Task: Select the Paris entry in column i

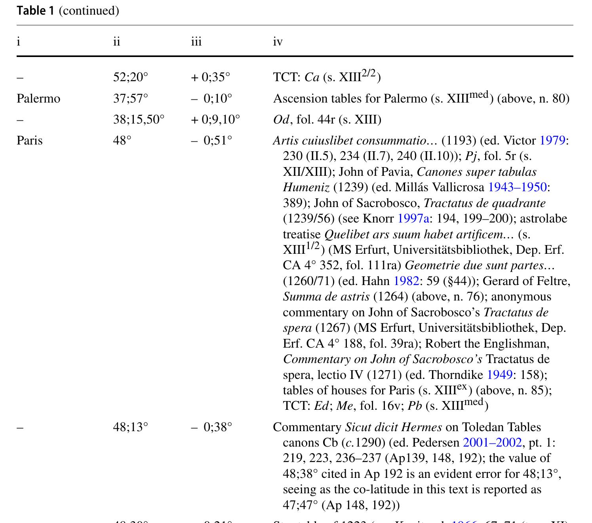Action: 29,141
